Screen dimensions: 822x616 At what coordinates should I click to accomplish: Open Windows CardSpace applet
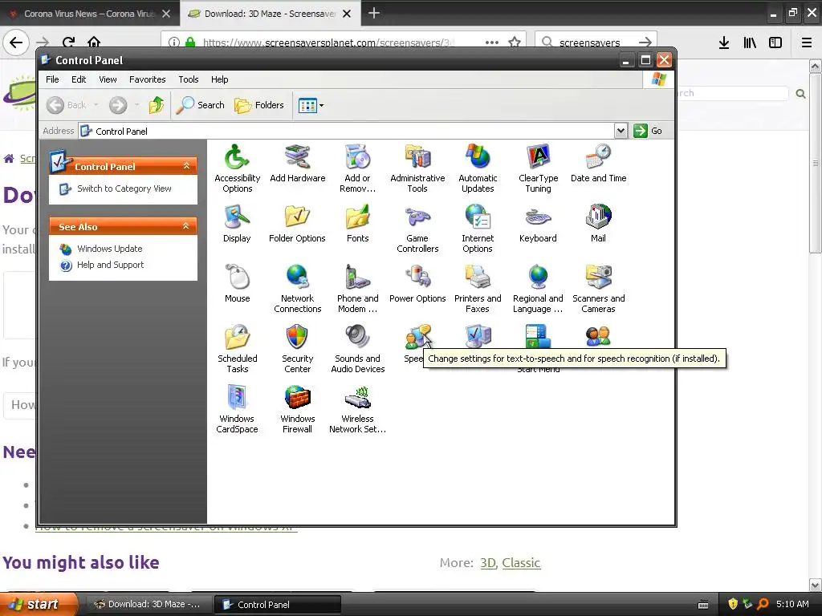(x=237, y=408)
